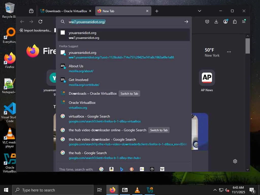
Task: Select the top youareanidiot.org suggestion
Action: pyautogui.click(x=124, y=35)
